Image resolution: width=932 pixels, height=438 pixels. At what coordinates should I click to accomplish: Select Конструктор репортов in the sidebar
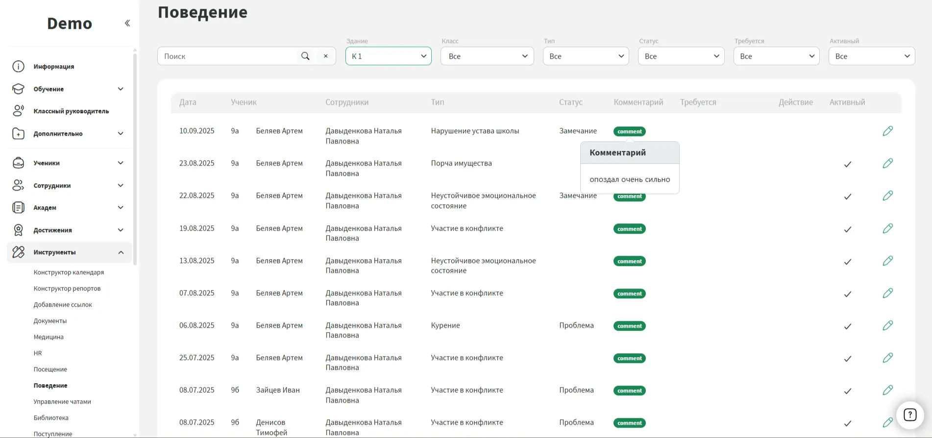point(67,289)
